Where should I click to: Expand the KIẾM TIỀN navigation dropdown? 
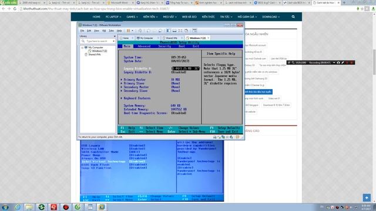[150, 17]
